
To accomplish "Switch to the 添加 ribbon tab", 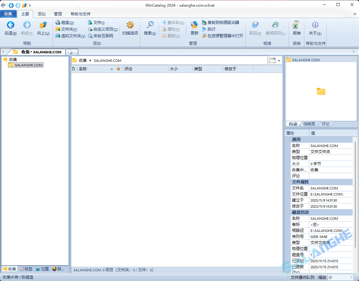I will coord(41,14).
